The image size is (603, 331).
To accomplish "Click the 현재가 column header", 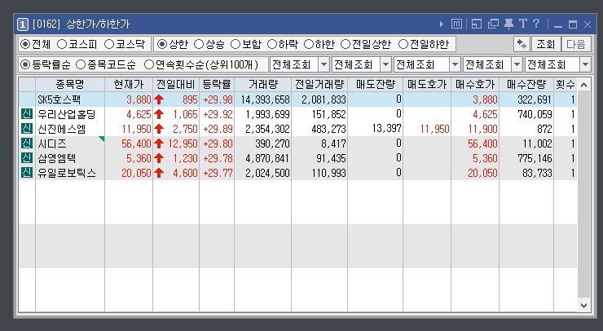I will click(x=129, y=85).
